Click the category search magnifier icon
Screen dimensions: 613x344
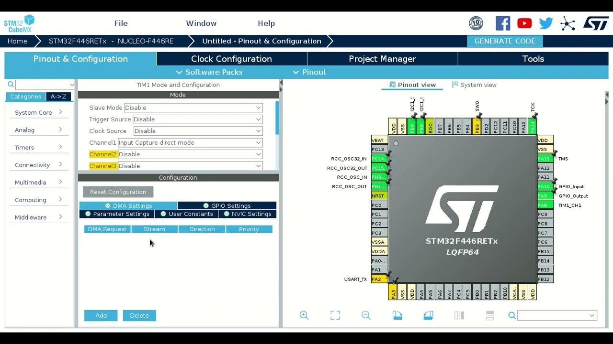point(11,85)
